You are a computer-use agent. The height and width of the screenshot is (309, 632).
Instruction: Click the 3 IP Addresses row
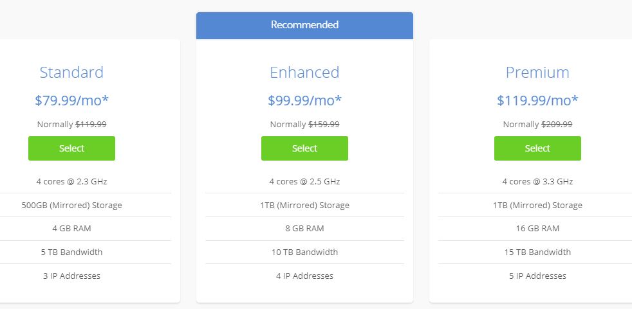pos(71,276)
